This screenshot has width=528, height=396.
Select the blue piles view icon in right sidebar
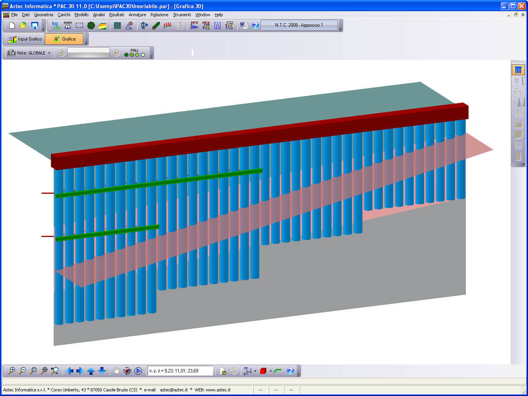518,70
